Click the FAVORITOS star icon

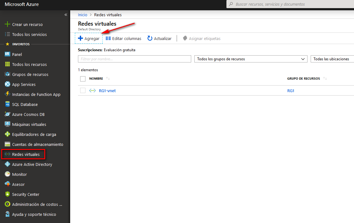click(7, 44)
